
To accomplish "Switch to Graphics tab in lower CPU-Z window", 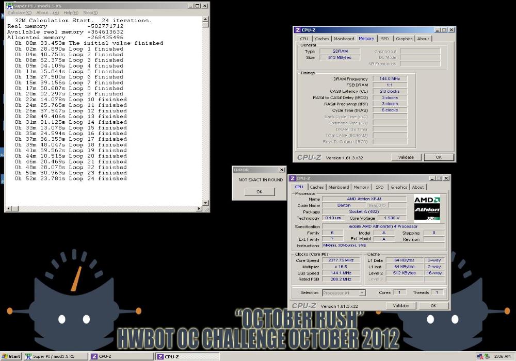I will point(399,187).
